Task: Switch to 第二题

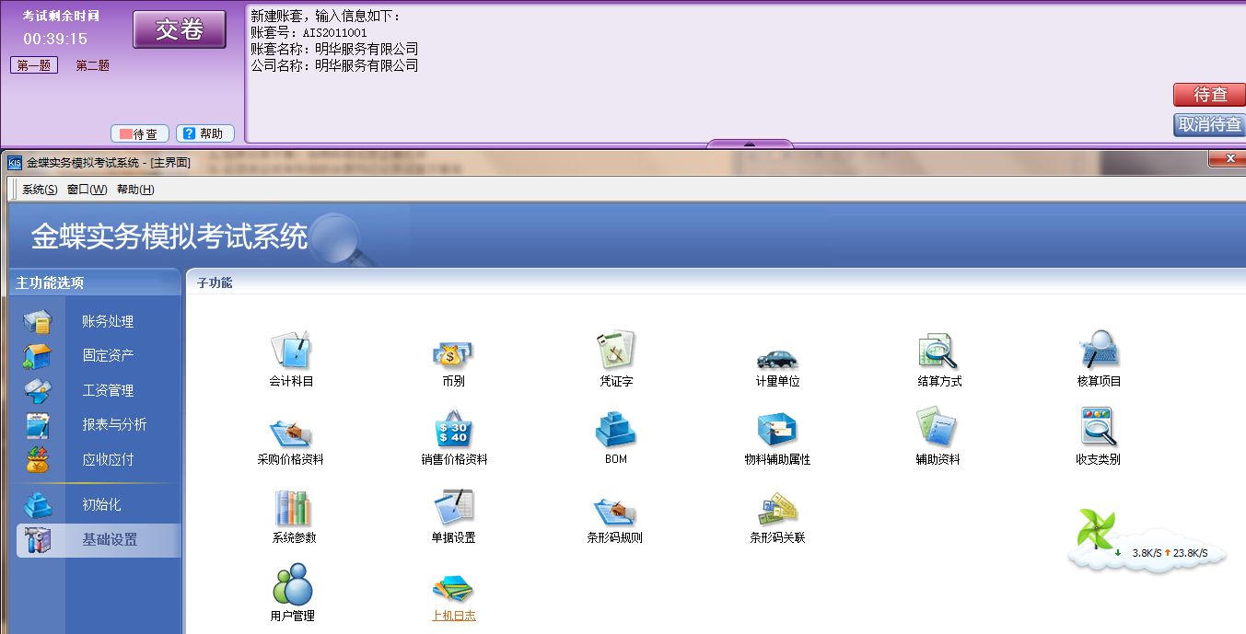Action: (x=91, y=64)
